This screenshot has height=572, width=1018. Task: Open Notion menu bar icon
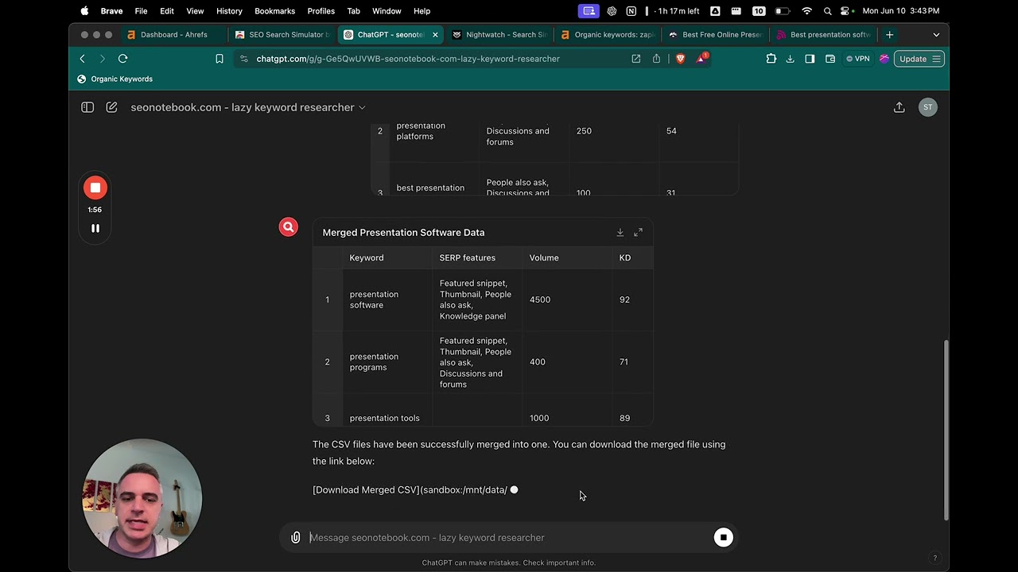(x=631, y=11)
